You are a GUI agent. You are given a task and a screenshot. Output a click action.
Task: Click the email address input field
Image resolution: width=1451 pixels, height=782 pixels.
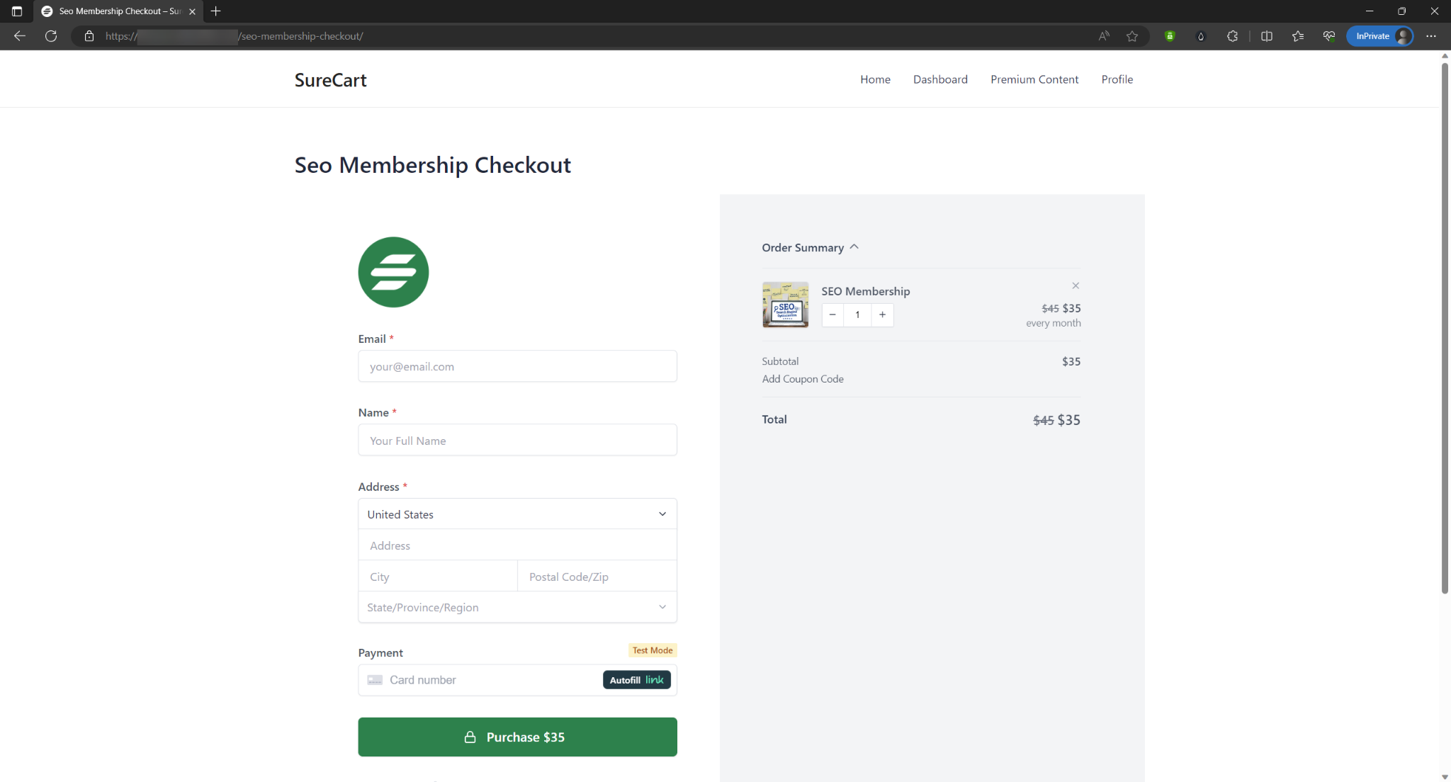point(517,366)
